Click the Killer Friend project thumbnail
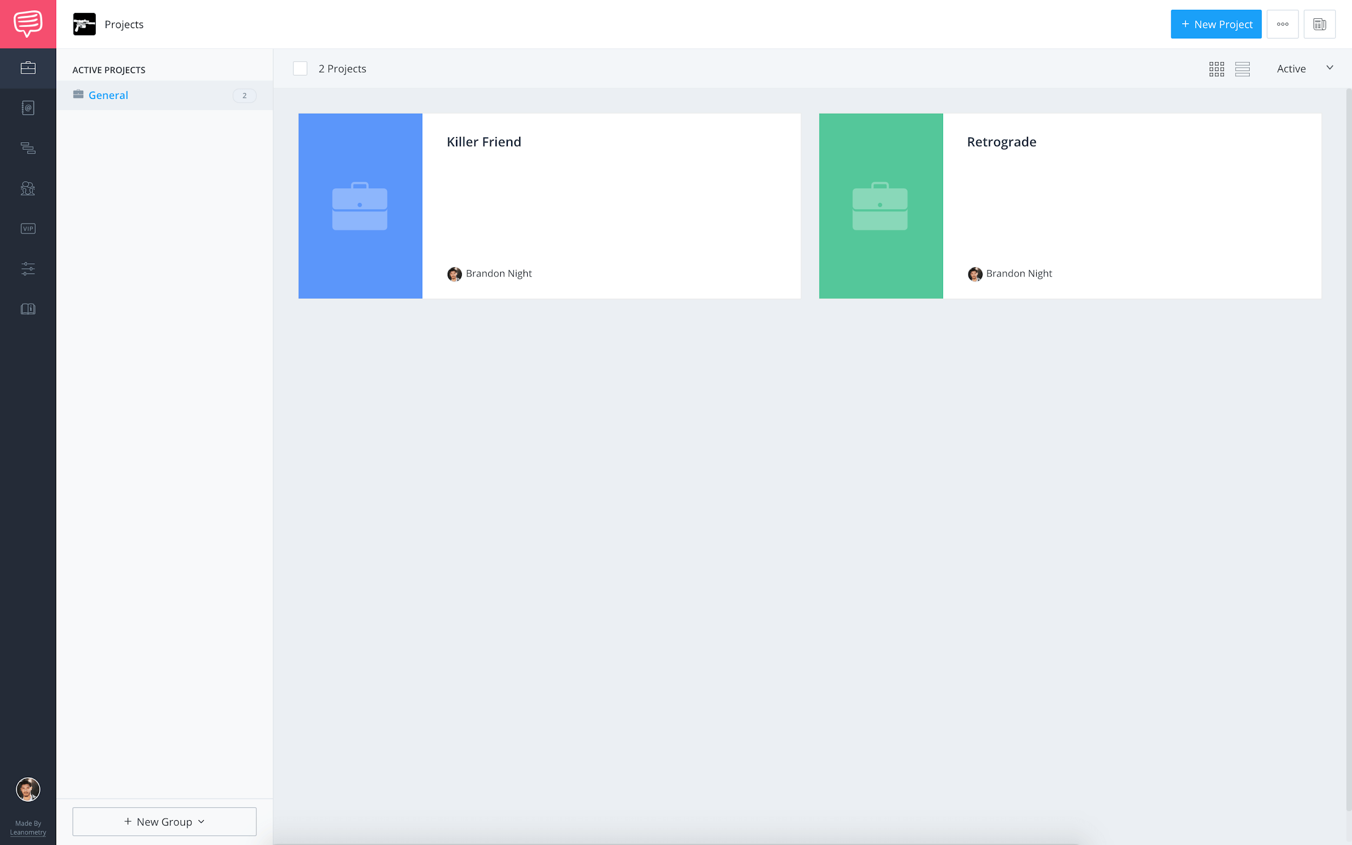1352x845 pixels. pos(360,206)
